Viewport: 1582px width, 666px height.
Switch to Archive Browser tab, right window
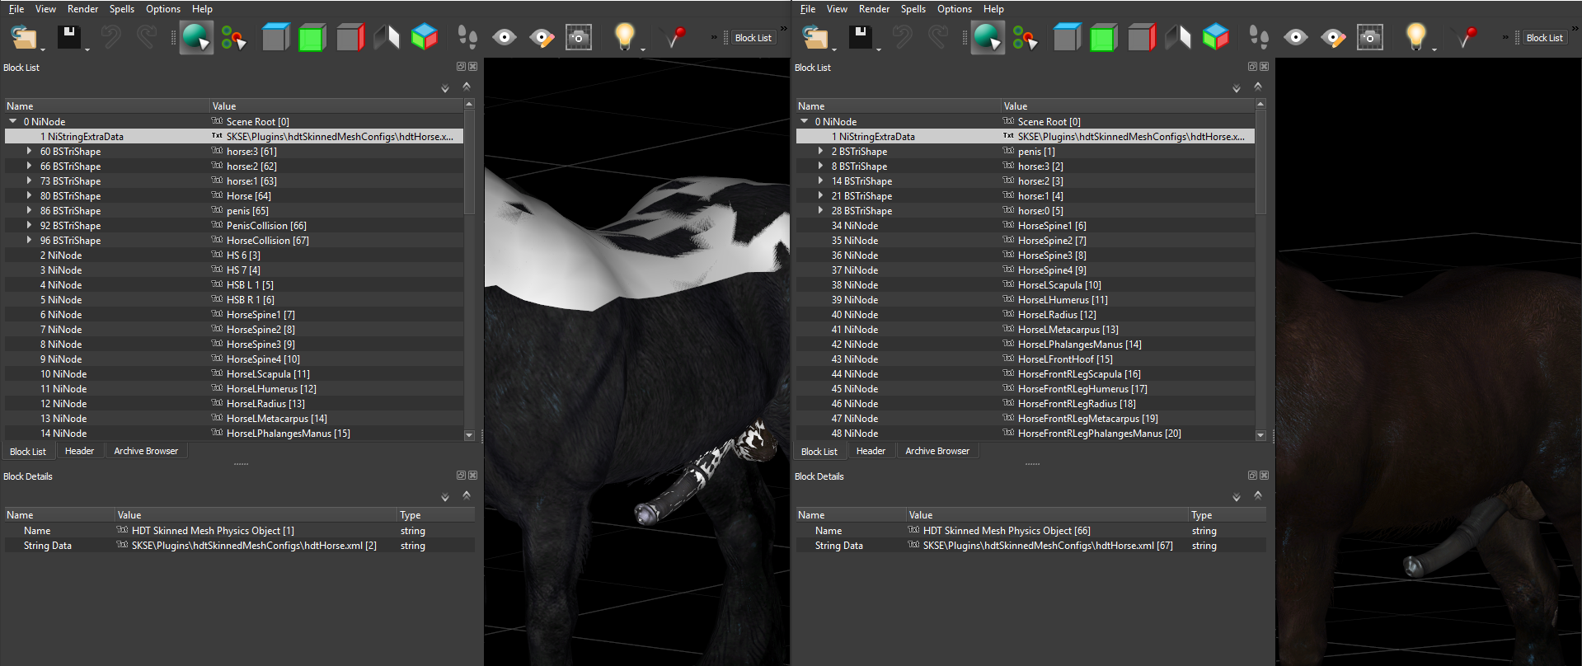pos(937,451)
